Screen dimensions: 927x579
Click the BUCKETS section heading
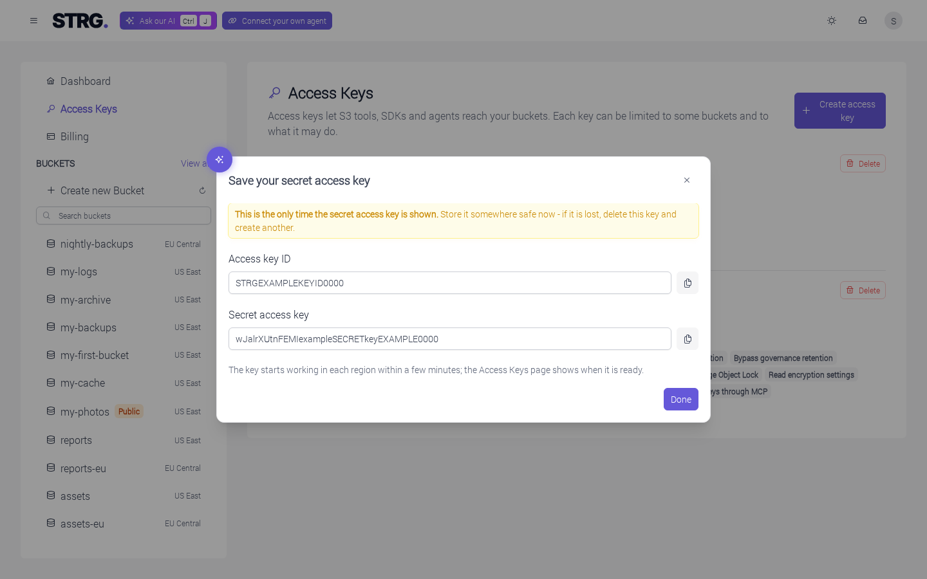[55, 163]
